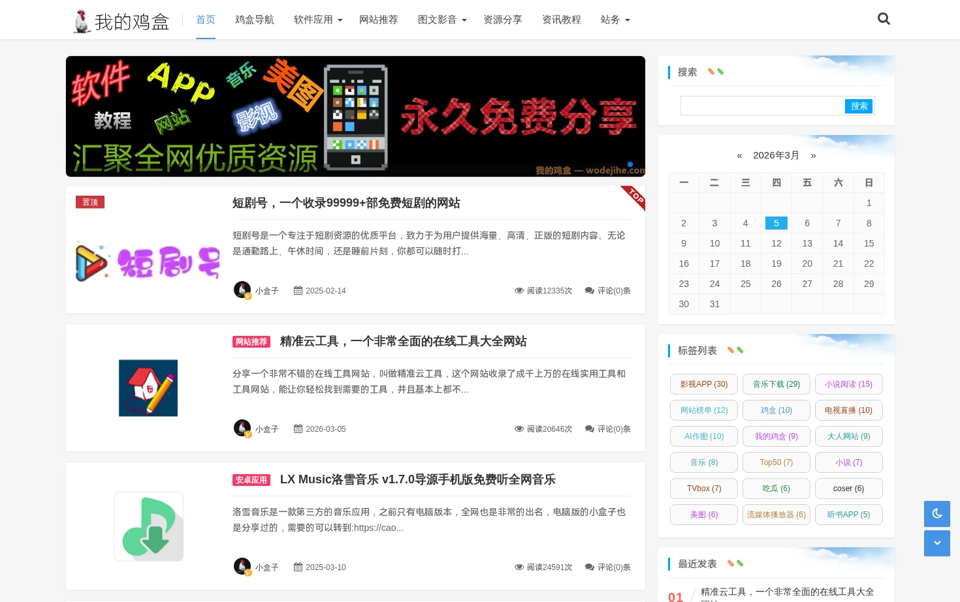Select highlighted day 5 in calendar

click(776, 223)
